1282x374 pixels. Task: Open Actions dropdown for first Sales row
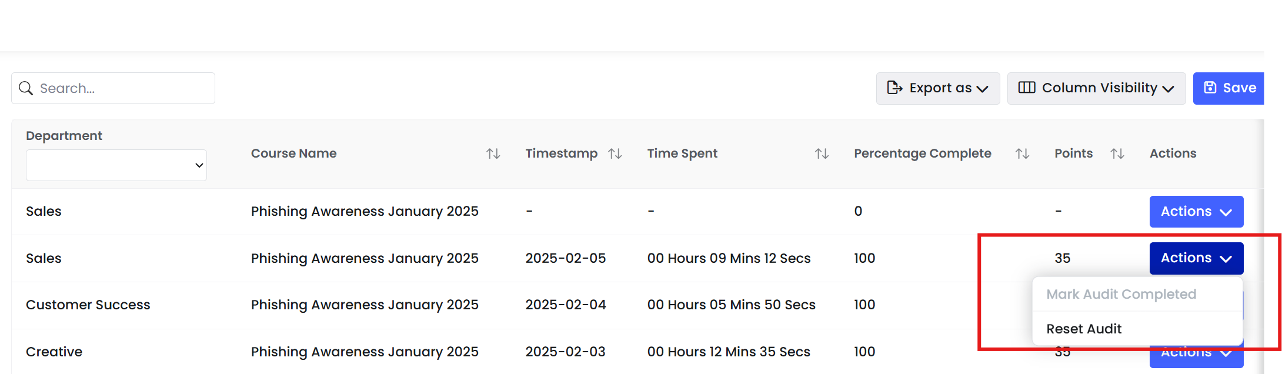pyautogui.click(x=1196, y=212)
